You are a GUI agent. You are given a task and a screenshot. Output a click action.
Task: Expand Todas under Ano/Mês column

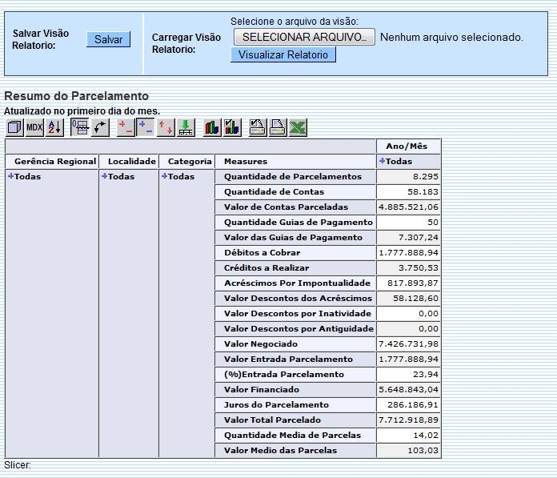[383, 161]
